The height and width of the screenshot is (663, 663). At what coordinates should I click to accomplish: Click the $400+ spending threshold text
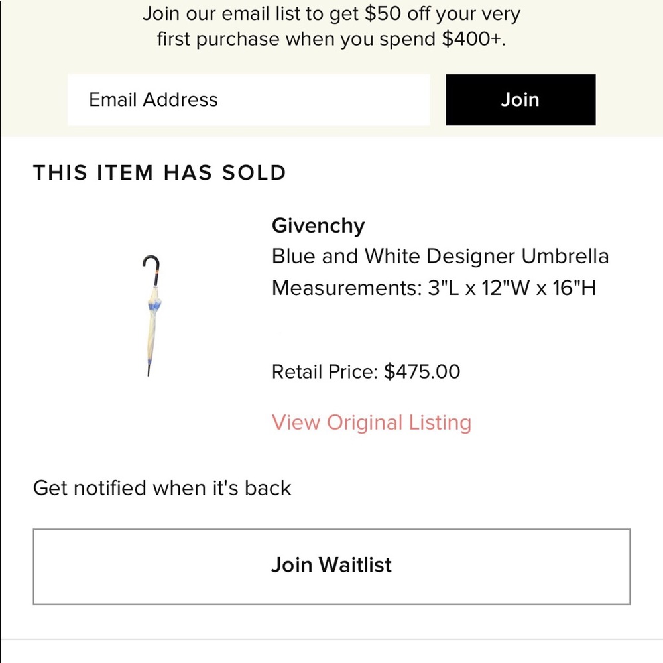pyautogui.click(x=473, y=40)
